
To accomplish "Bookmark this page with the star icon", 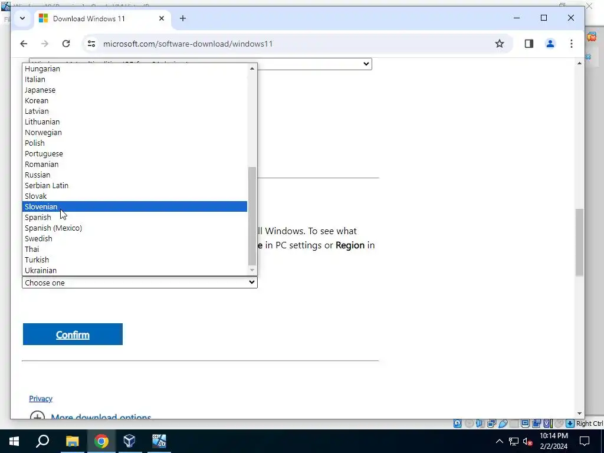I will [x=499, y=44].
